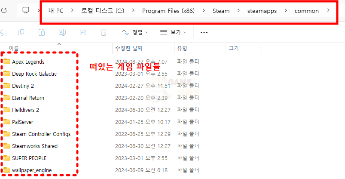The height and width of the screenshot is (179, 345).
Task: Click date 2024-01-25 오후 10:17
Action: 143,122
